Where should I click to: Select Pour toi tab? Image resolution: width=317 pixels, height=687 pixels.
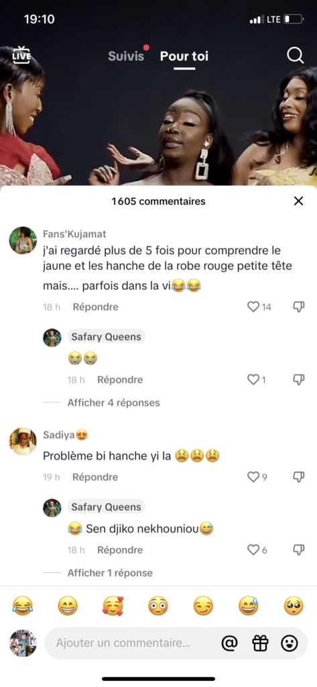(x=184, y=56)
